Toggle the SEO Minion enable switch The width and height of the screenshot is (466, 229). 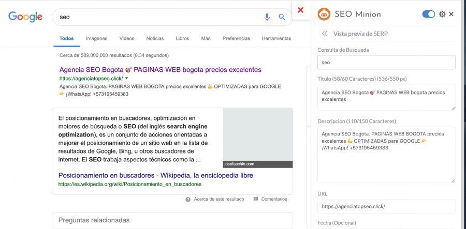tap(429, 14)
